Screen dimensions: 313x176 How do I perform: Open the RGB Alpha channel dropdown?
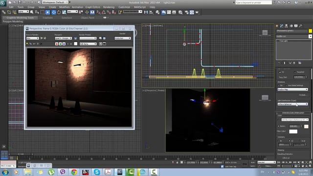pyautogui.click(x=88, y=44)
